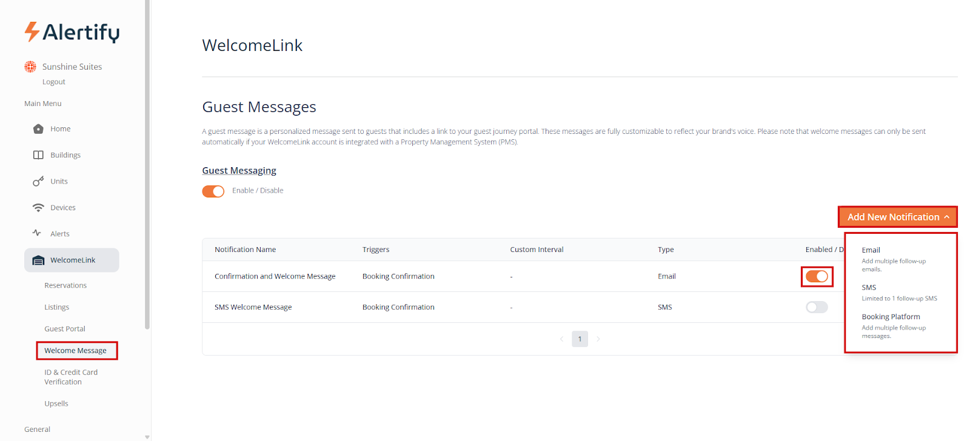Click the WelcomeLink building icon

(x=38, y=260)
